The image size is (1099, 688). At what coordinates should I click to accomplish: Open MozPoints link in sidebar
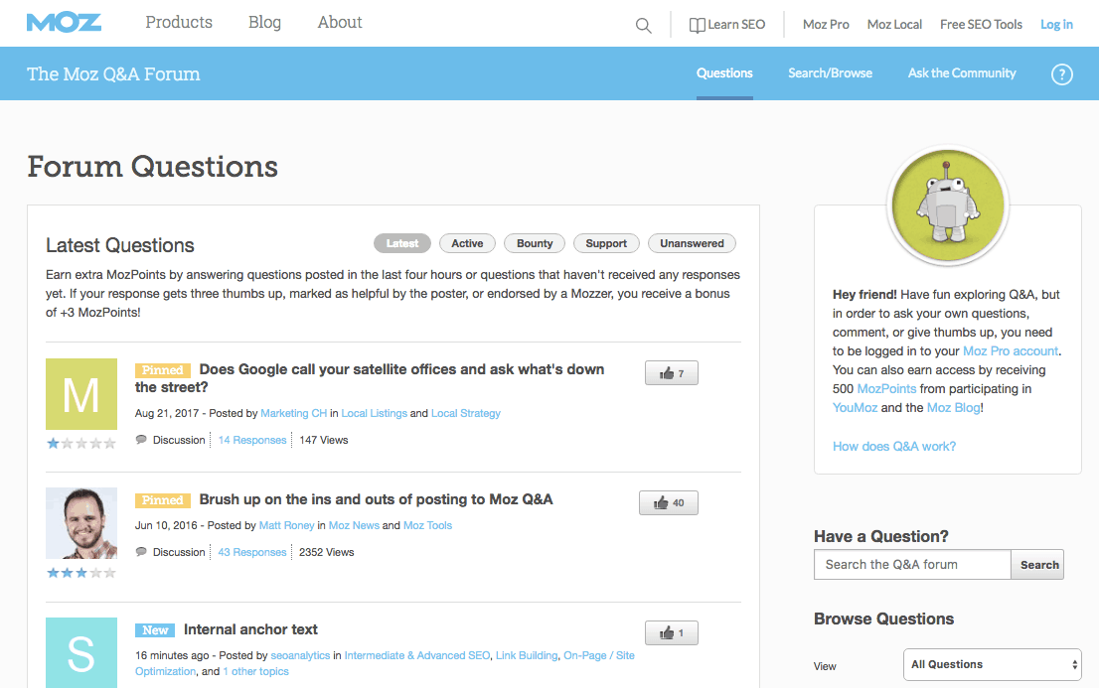coord(886,389)
